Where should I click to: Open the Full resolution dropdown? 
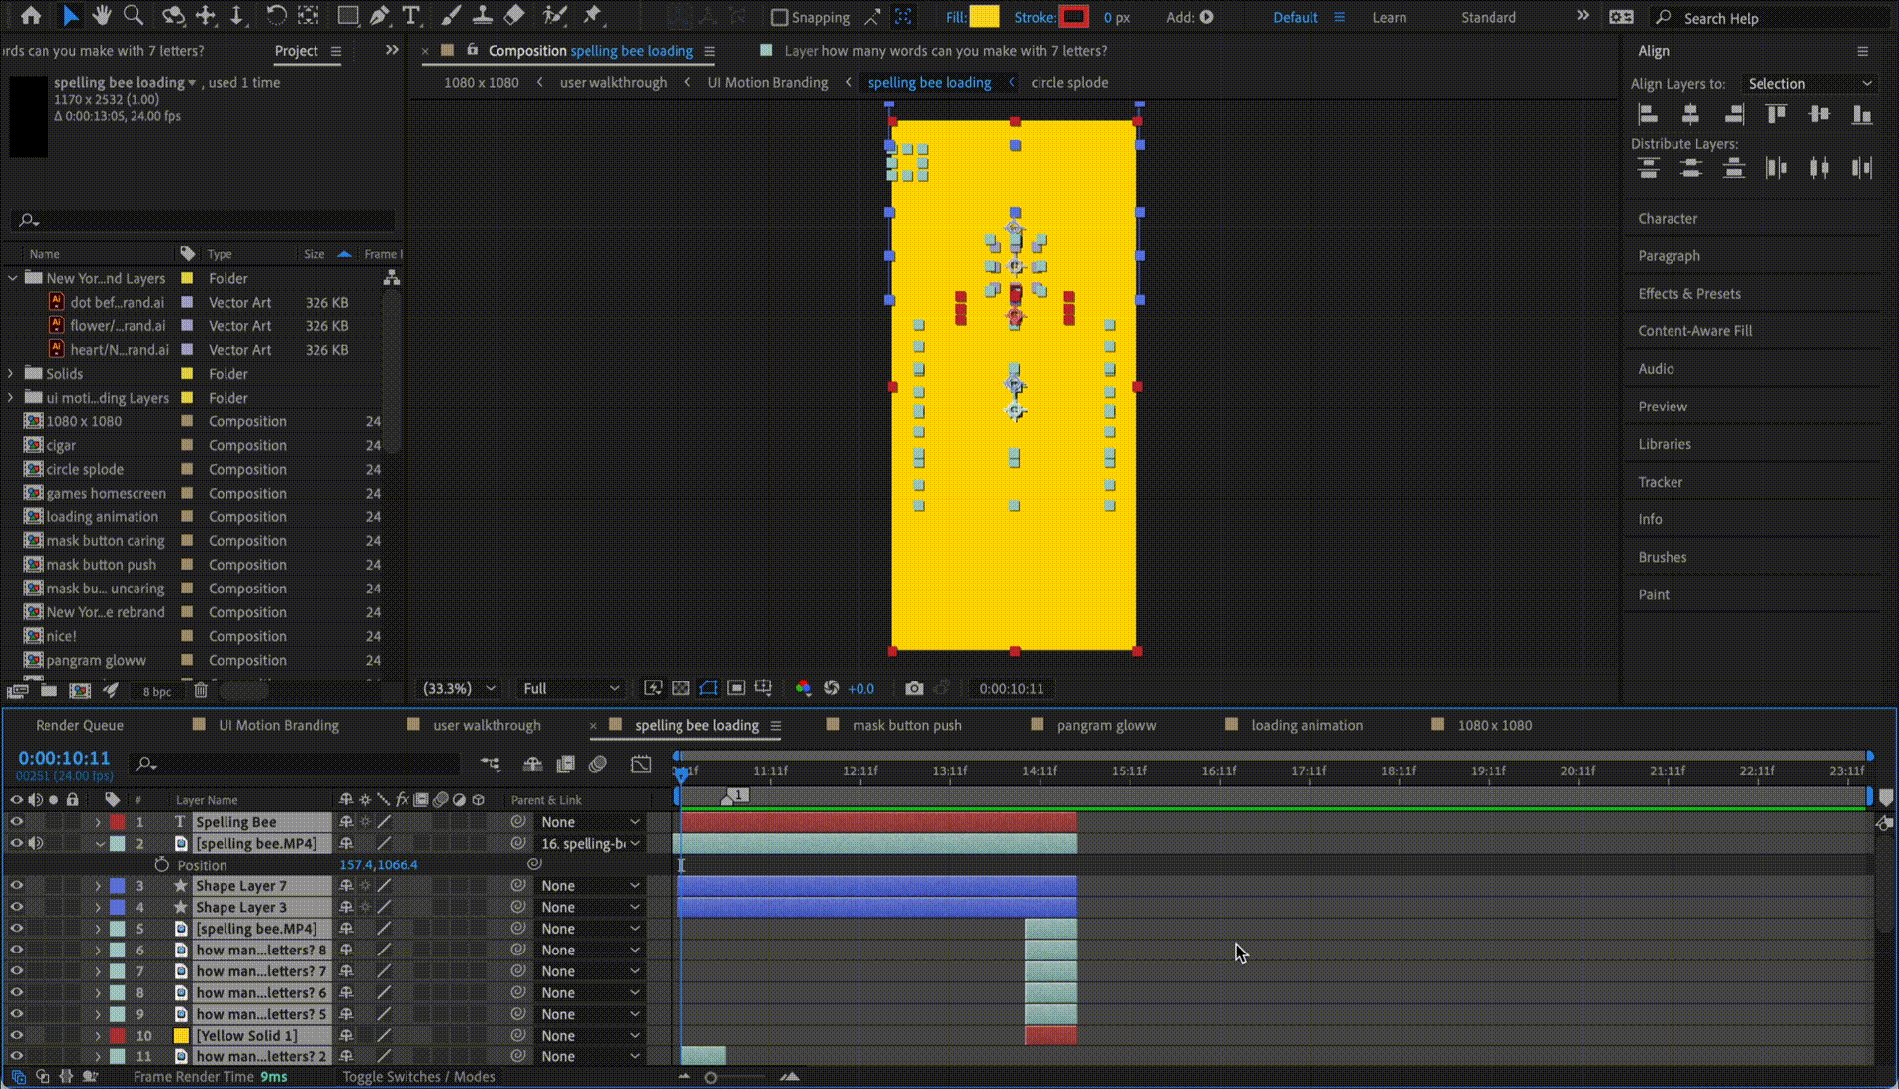571,688
